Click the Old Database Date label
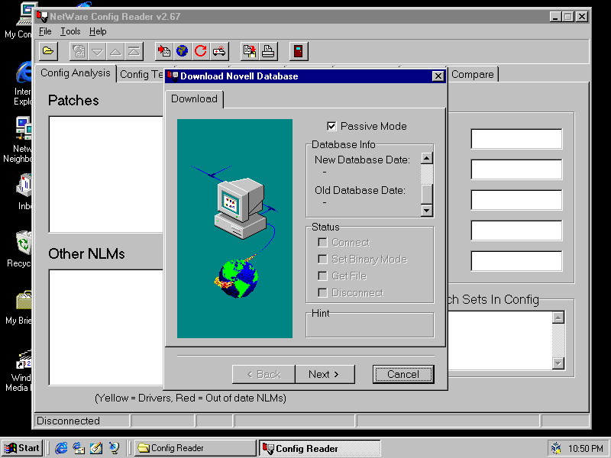 point(360,190)
